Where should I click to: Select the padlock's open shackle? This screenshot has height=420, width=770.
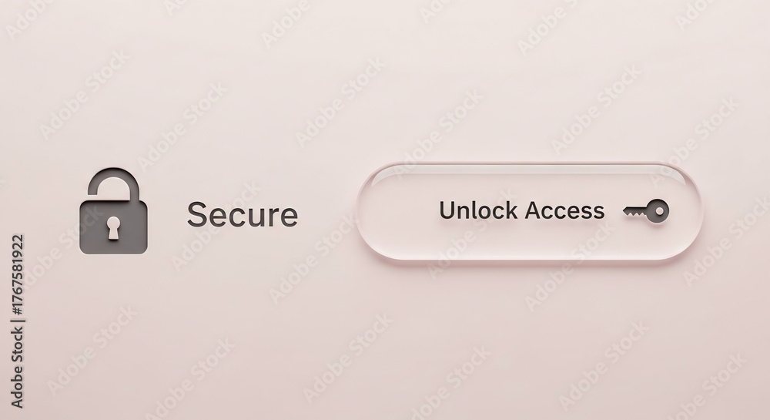113,184
